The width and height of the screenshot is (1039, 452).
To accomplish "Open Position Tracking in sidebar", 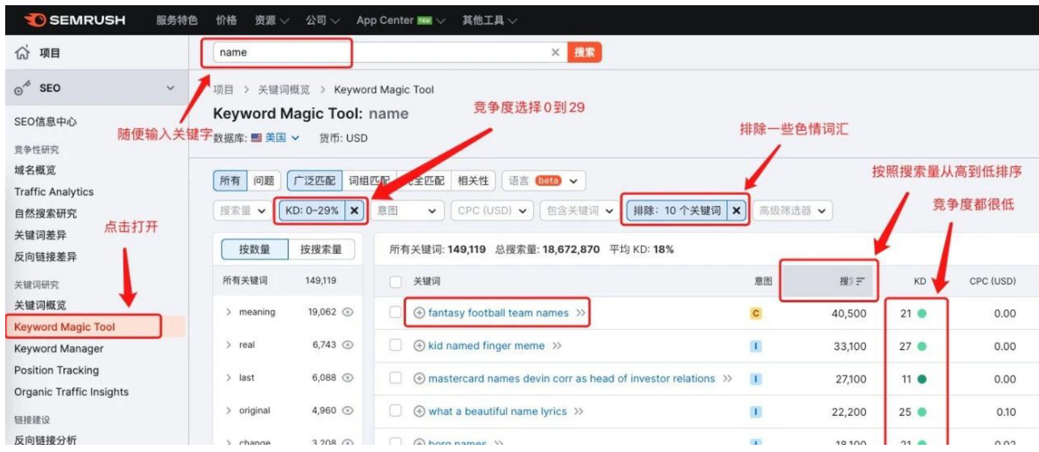I will (x=57, y=370).
